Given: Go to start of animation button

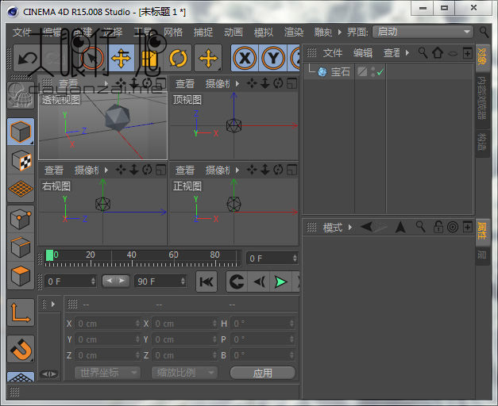Looking at the screenshot, I should click(207, 282).
